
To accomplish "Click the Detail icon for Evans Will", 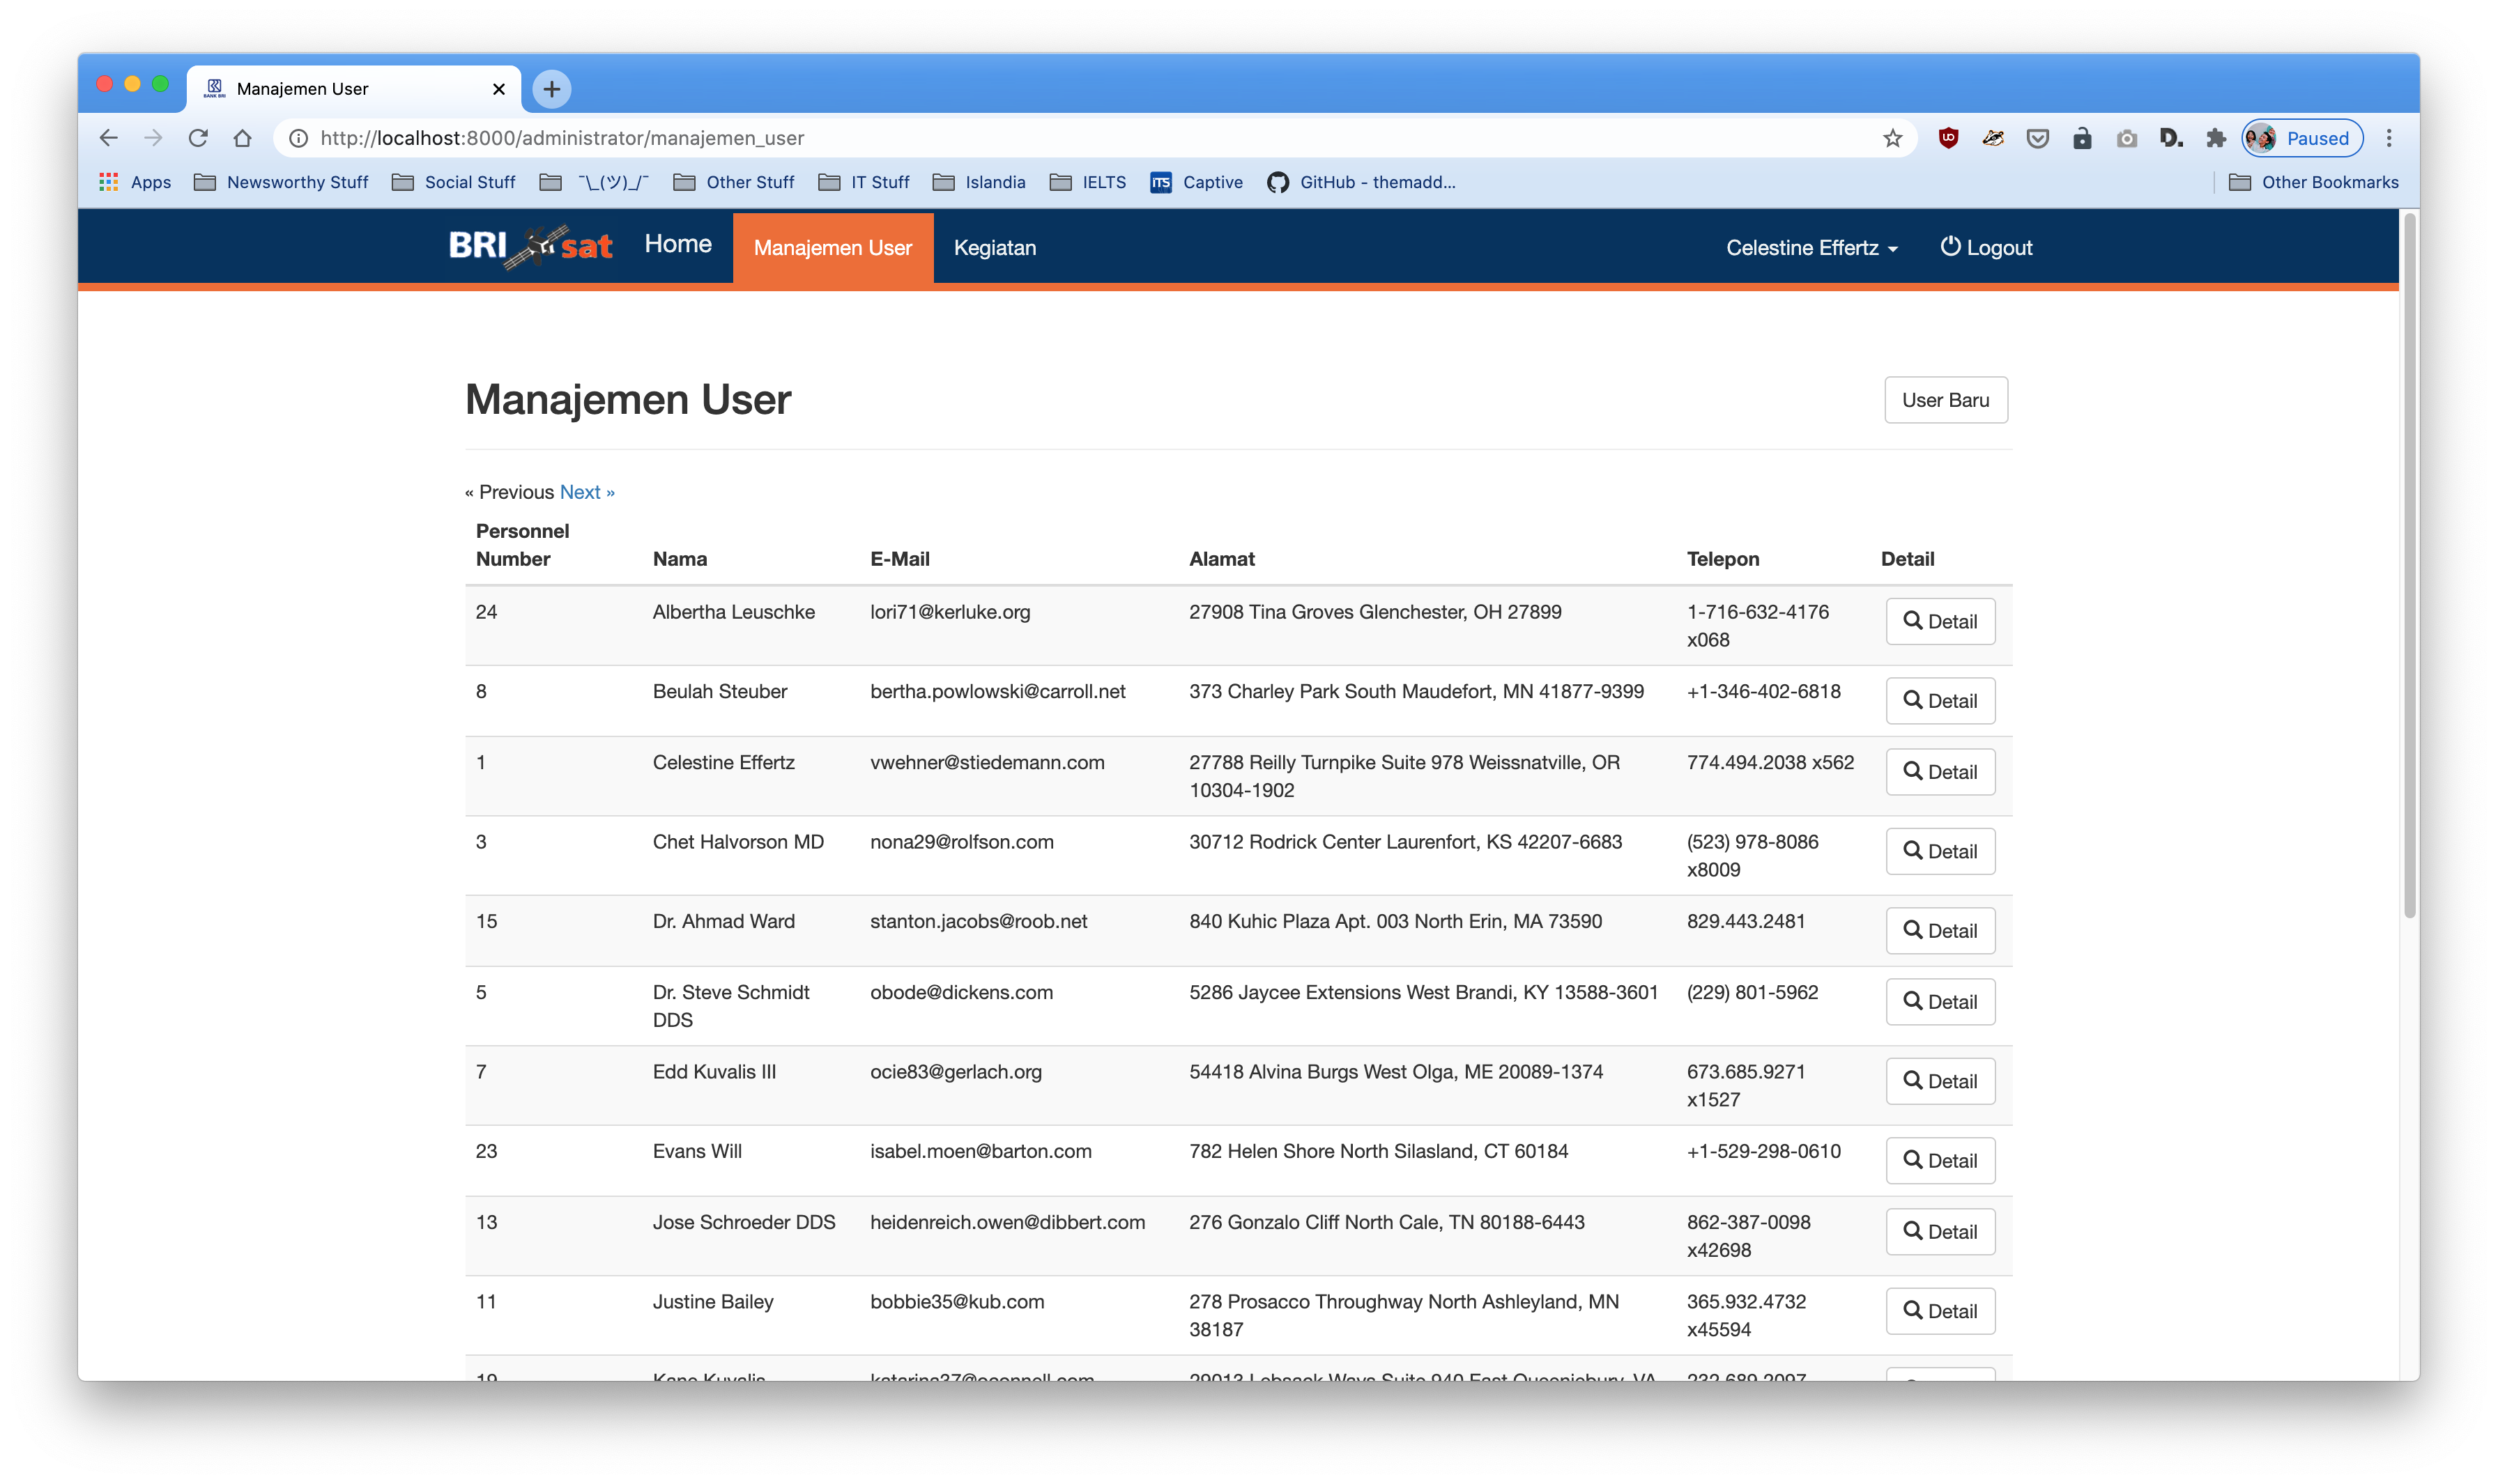I will [1938, 1159].
